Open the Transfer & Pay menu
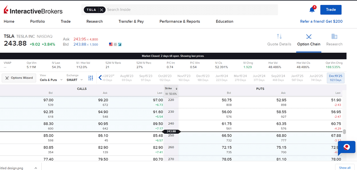Viewport: 357px width, 170px height. (x=131, y=22)
